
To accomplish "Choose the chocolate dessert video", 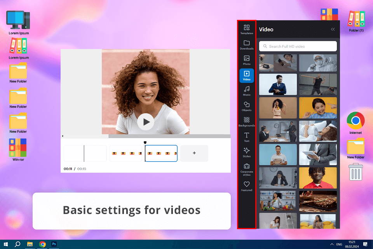I will (x=318, y=201).
